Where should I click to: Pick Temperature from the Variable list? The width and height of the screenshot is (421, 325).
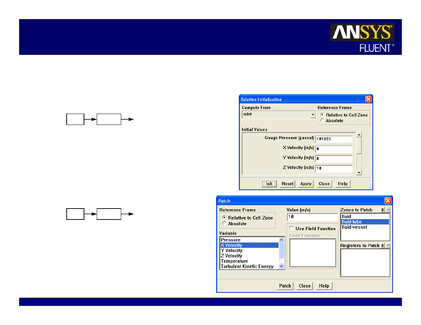pyautogui.click(x=234, y=261)
